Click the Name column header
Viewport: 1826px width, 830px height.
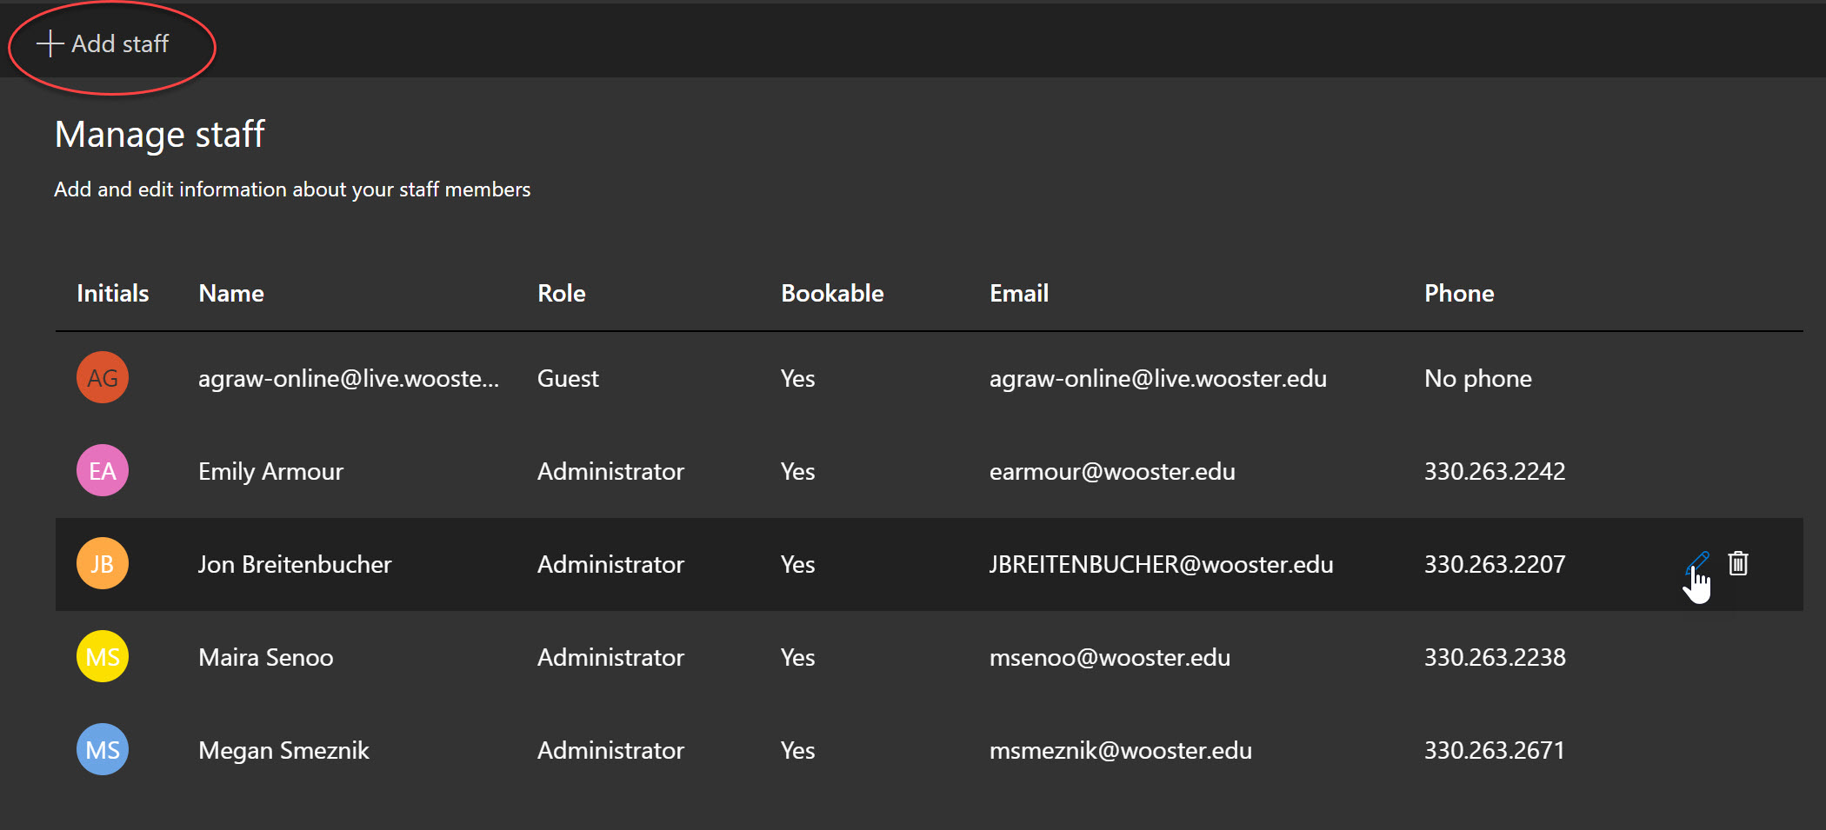230,294
